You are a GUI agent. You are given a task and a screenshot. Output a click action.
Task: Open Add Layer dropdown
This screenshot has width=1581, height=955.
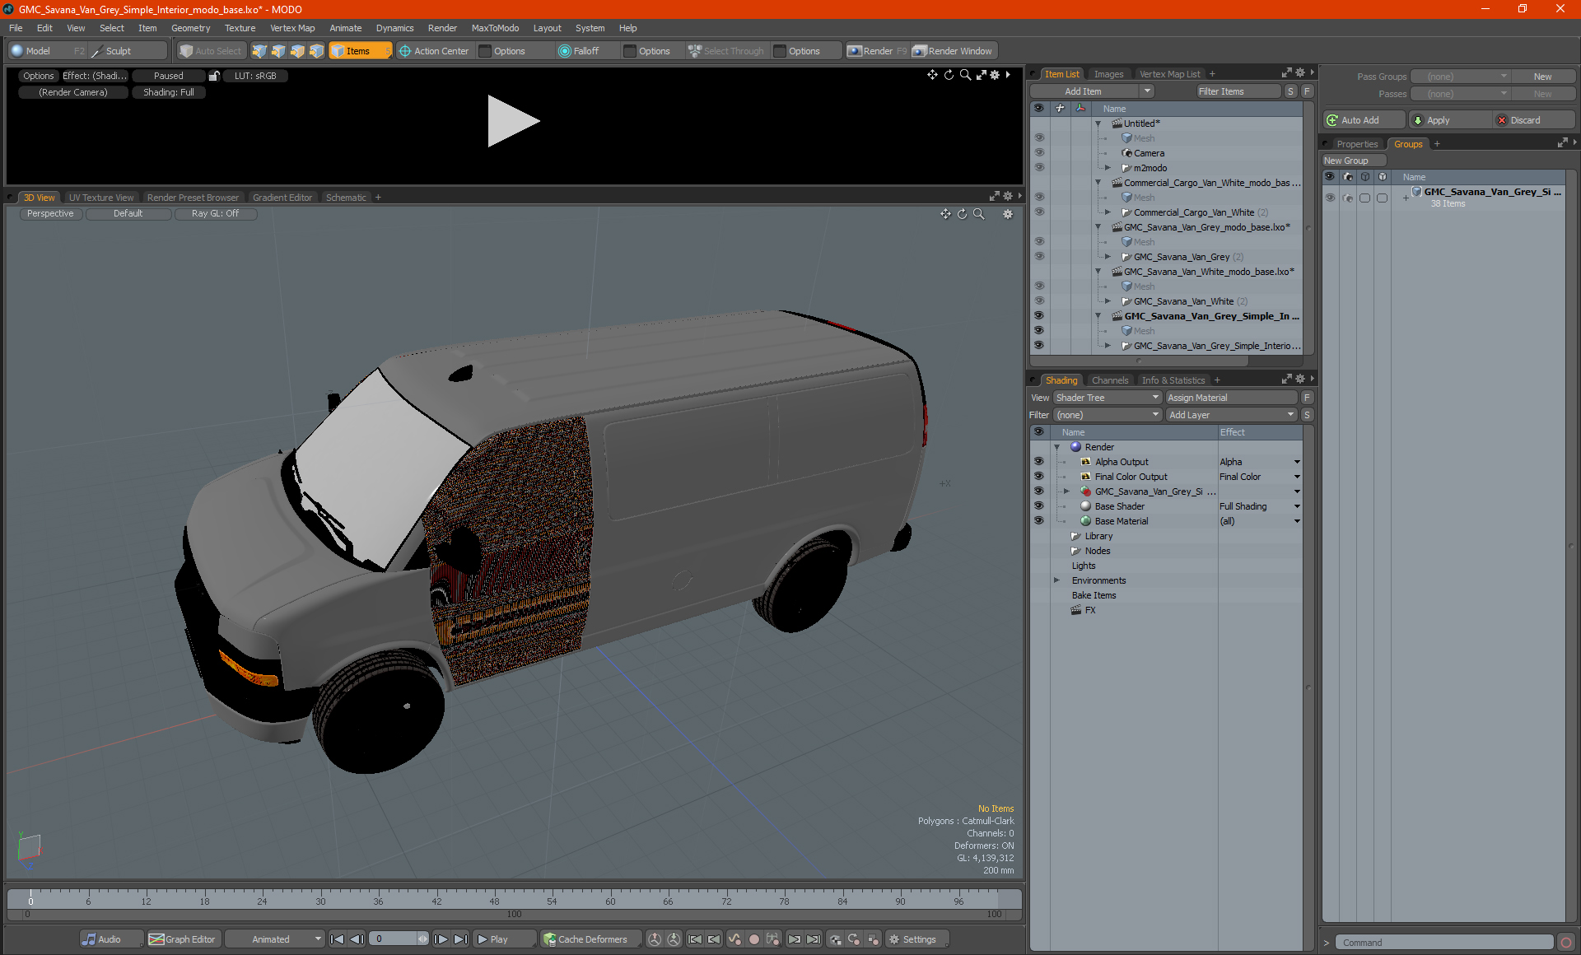tap(1231, 415)
